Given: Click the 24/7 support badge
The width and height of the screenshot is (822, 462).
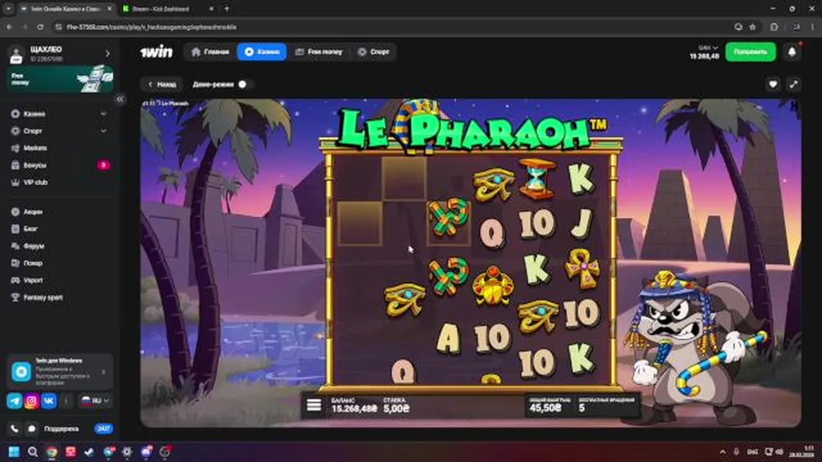Looking at the screenshot, I should 103,429.
